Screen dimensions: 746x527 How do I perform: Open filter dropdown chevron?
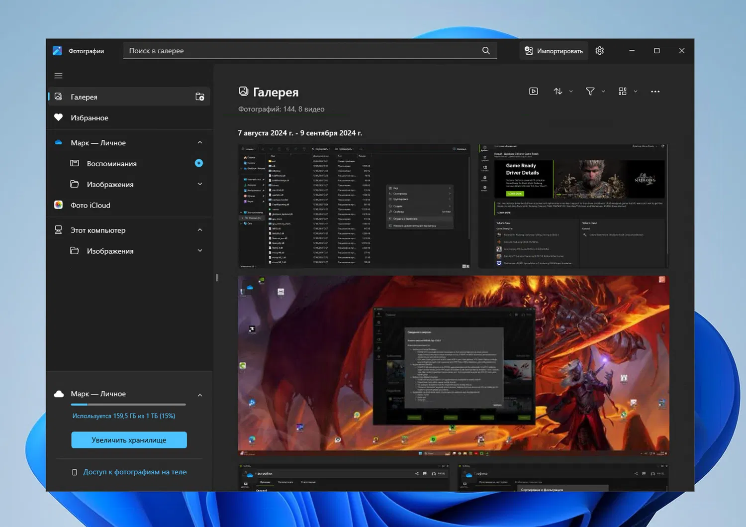[603, 92]
